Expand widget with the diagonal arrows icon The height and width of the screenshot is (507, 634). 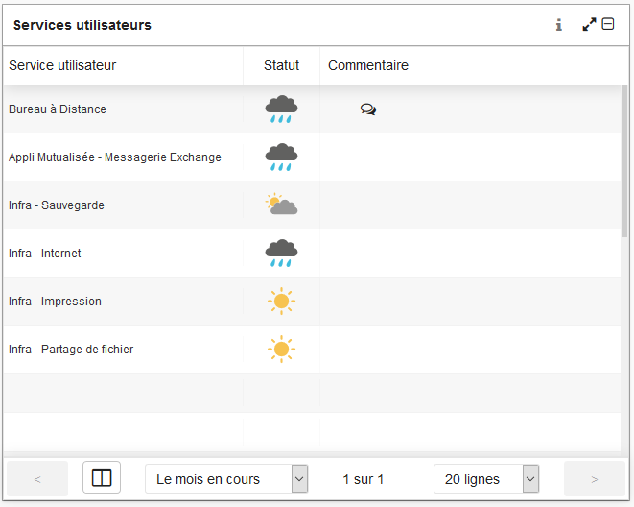[x=589, y=24]
